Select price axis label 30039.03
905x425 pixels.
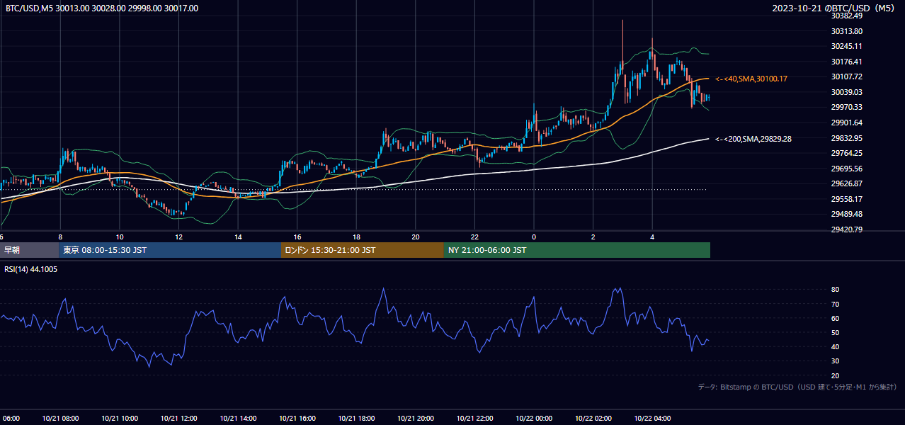click(x=846, y=92)
